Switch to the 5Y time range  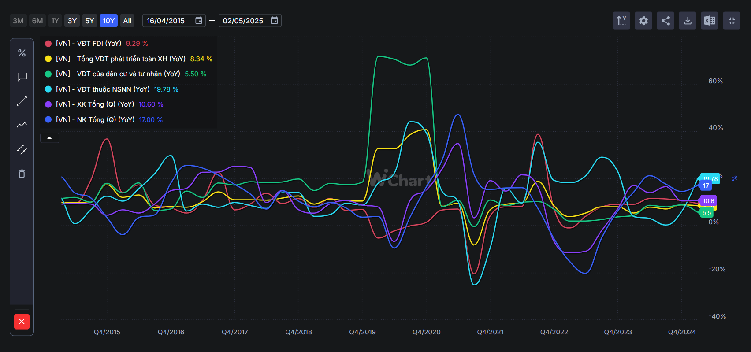tap(89, 21)
